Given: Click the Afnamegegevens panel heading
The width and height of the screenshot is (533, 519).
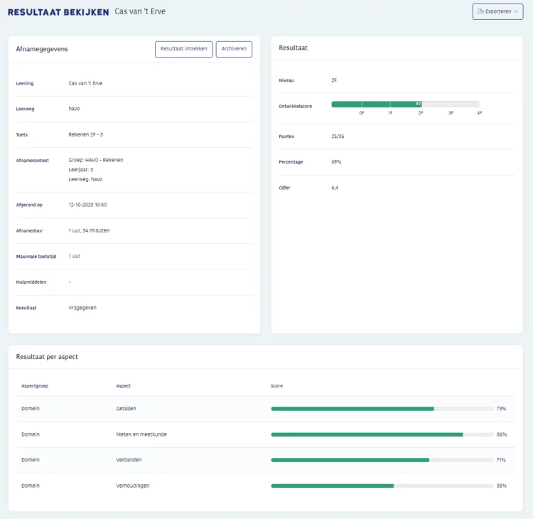Looking at the screenshot, I should tap(42, 49).
